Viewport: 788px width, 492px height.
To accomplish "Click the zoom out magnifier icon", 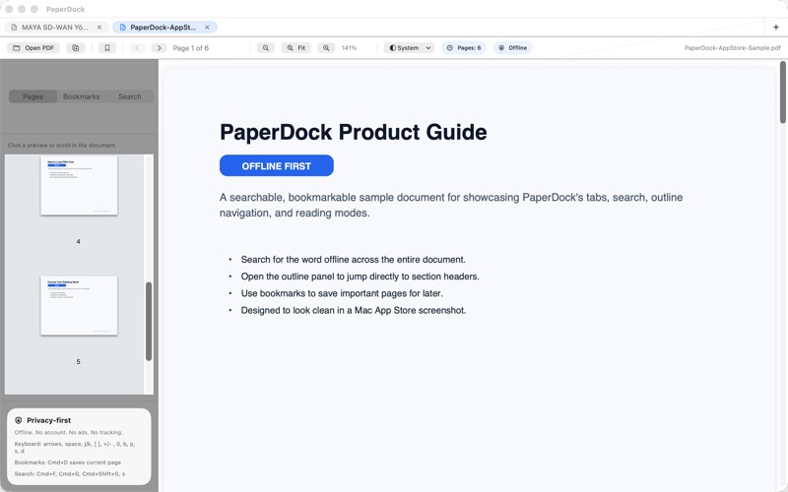I will coord(266,47).
